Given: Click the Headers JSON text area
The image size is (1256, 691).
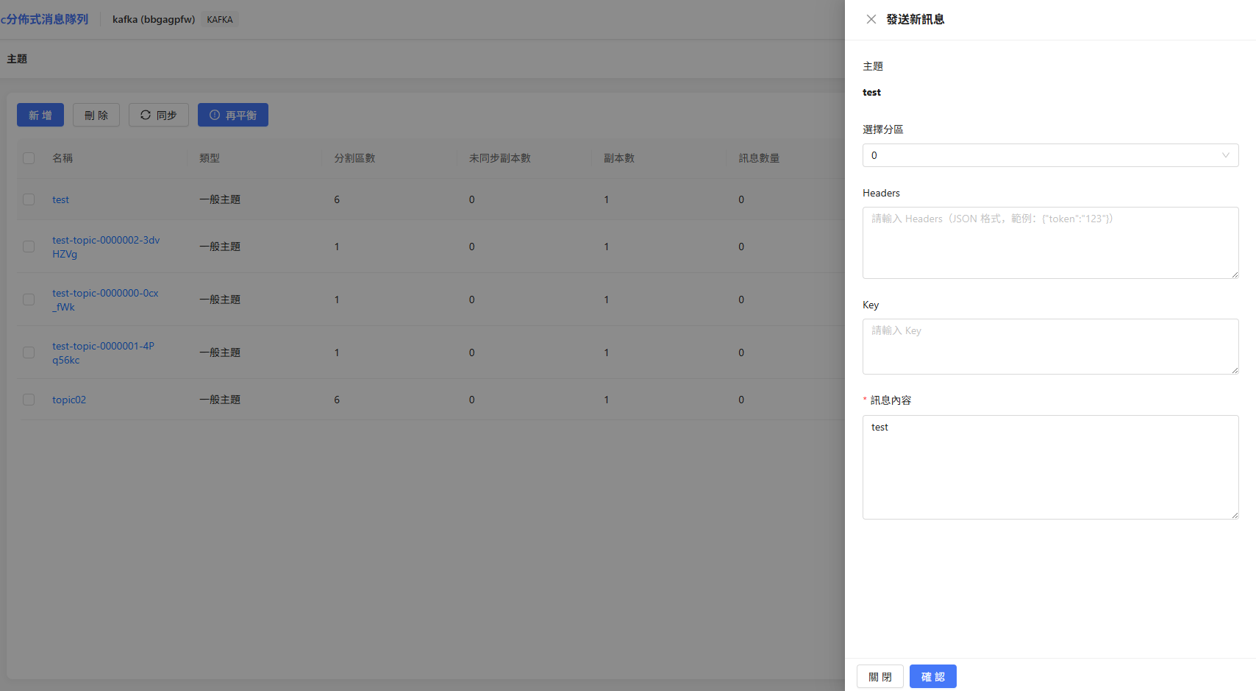Looking at the screenshot, I should (x=1050, y=243).
